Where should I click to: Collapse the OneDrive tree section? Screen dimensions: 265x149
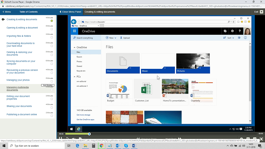75,47
